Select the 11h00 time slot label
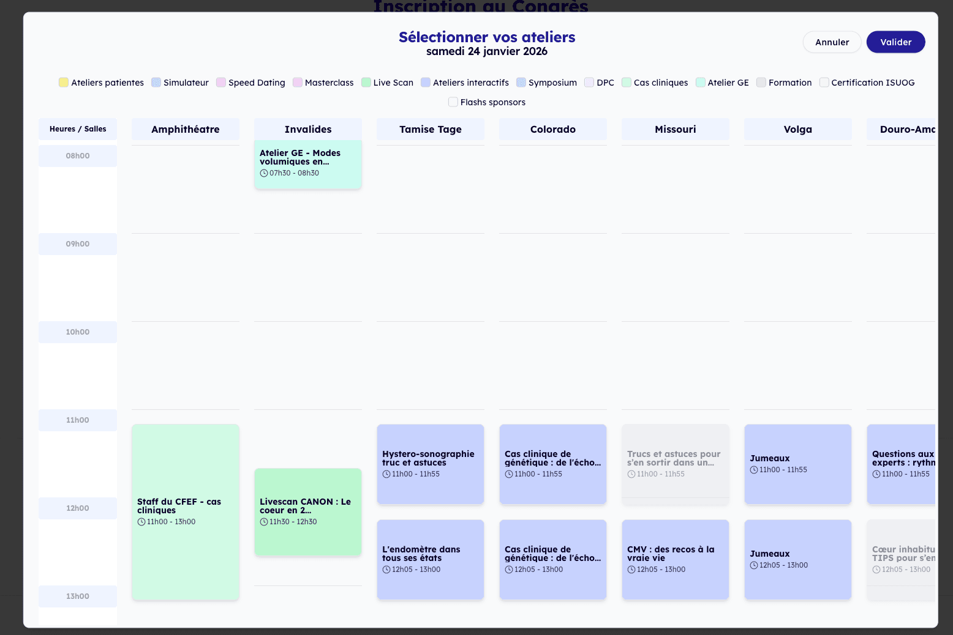953x635 pixels. click(x=78, y=420)
